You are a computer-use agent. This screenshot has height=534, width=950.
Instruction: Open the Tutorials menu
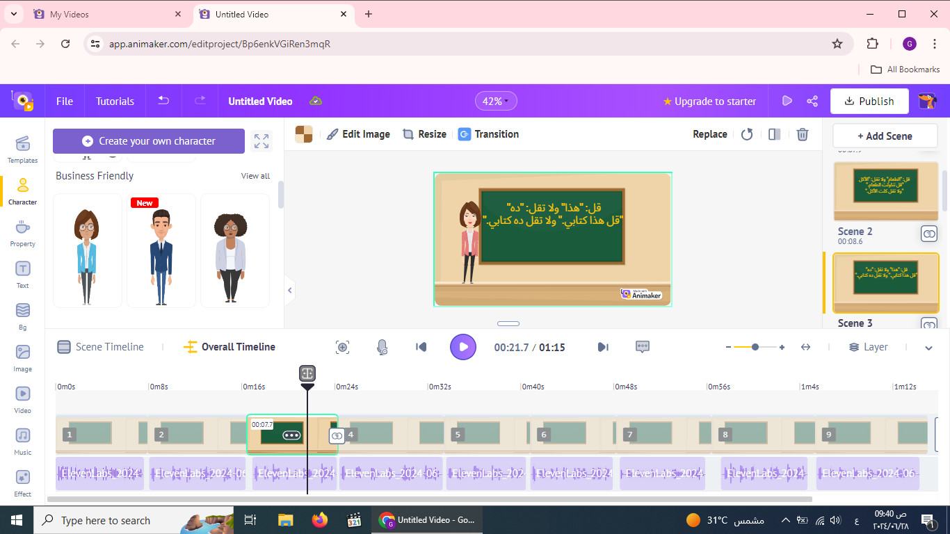pyautogui.click(x=115, y=101)
